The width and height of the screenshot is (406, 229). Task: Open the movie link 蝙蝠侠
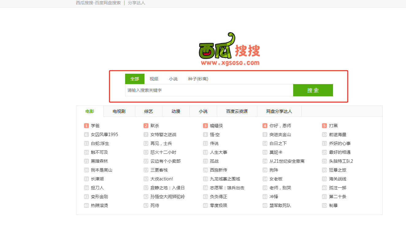216,126
